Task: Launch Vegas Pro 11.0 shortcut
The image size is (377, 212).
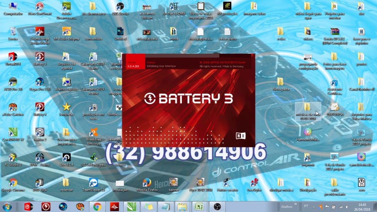Action: [x=40, y=84]
